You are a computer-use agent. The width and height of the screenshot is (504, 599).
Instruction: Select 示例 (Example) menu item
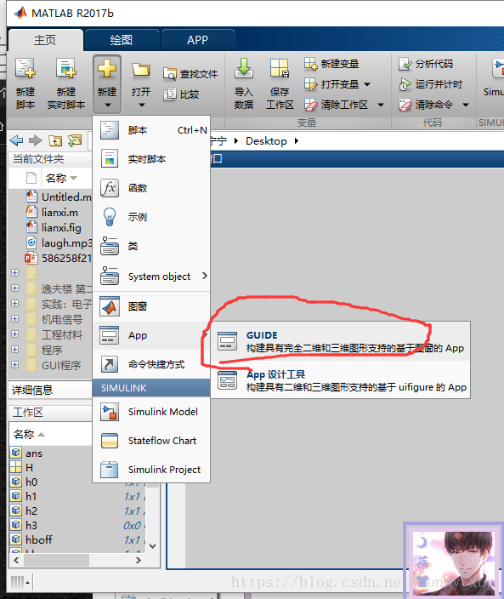click(151, 217)
